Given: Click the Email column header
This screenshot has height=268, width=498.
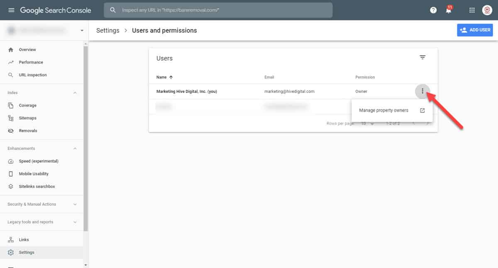Looking at the screenshot, I should [269, 77].
